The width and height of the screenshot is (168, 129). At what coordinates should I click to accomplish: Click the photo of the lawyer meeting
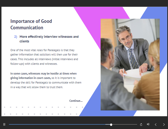tap(130, 64)
